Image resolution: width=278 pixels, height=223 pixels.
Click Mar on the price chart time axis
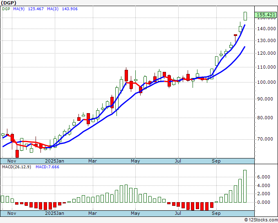[x=92, y=161]
